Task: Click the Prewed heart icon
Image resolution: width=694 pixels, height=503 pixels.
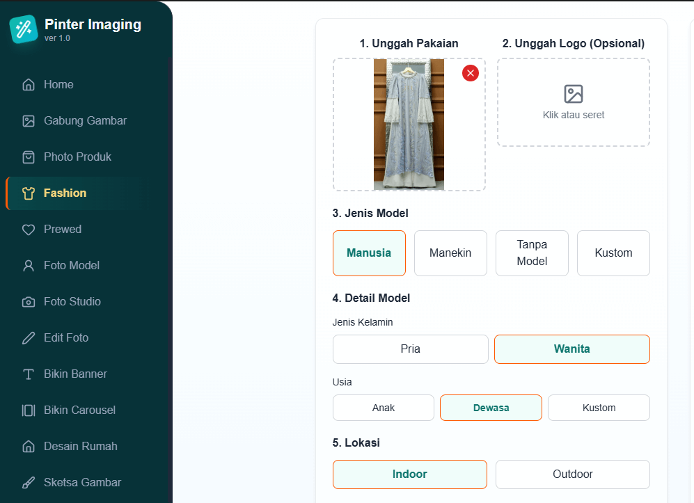Action: 29,230
